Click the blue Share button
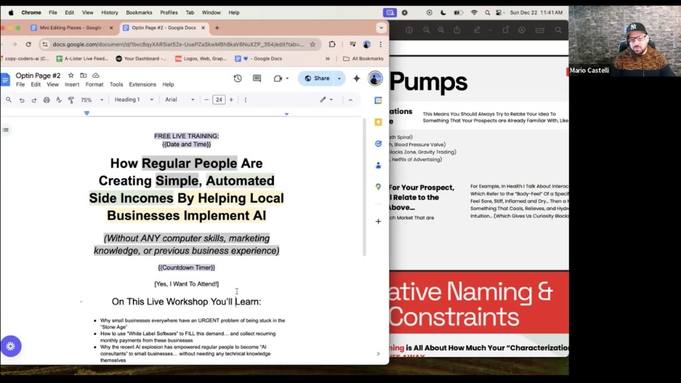Viewport: 681px width, 383px height. point(317,78)
